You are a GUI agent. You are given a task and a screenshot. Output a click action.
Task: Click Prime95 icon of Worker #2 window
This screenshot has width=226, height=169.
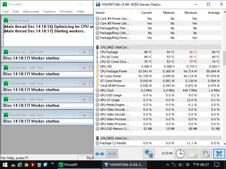click(6, 52)
